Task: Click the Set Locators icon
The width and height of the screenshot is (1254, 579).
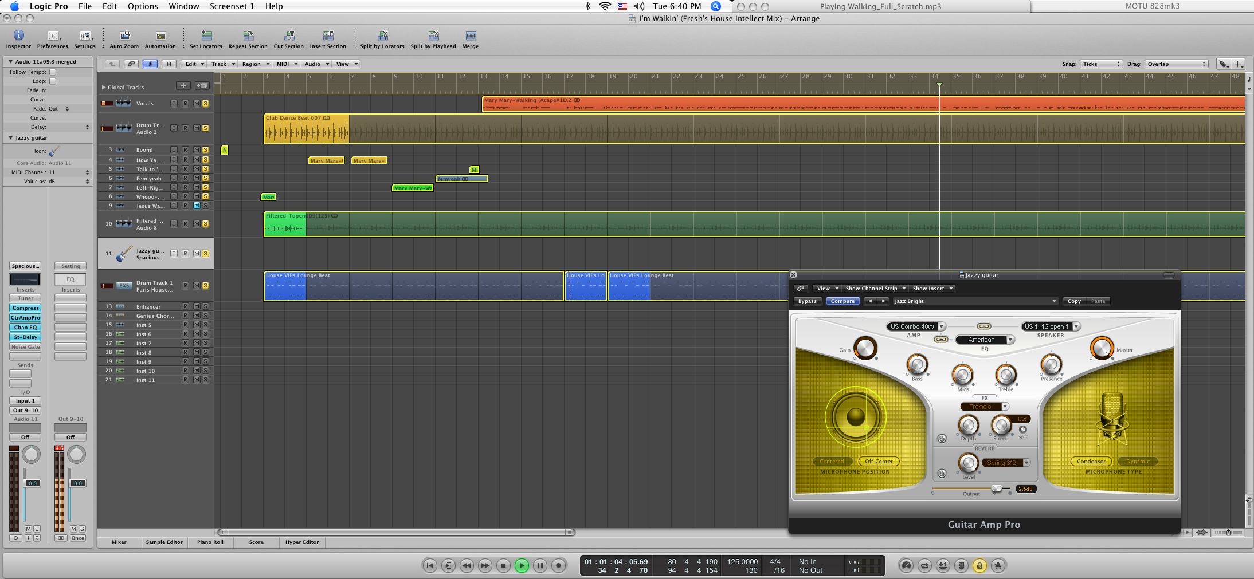Action: 206,36
